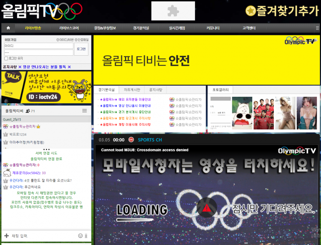Select user 아마추어정(하키원정룀) in chat list
The height and width of the screenshot is (245, 321).
click(x=27, y=142)
